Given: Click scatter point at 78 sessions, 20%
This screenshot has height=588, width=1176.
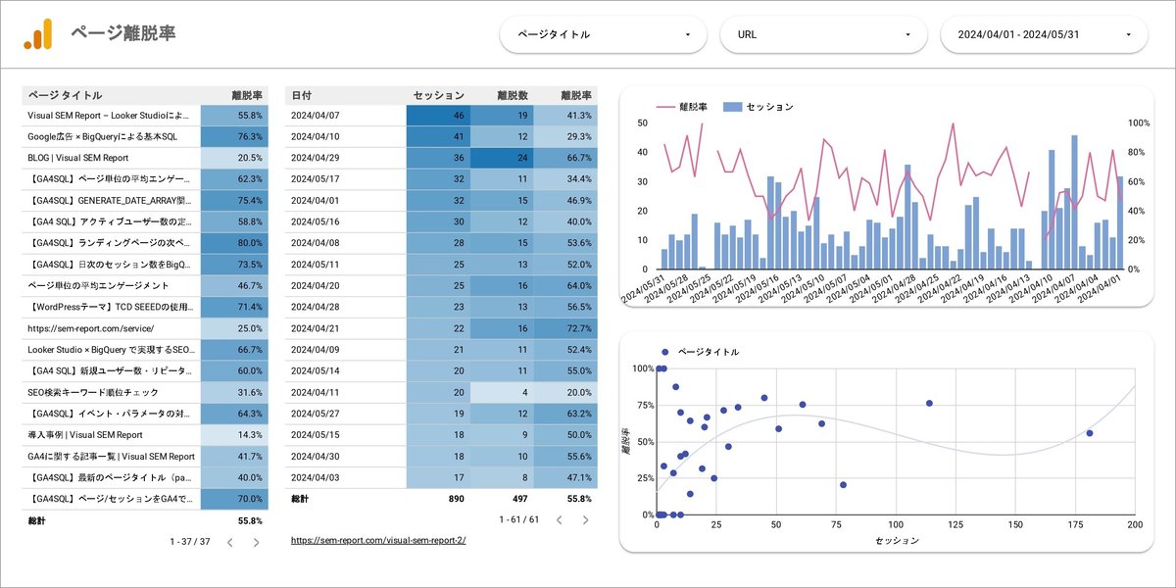Looking at the screenshot, I should coord(843,484).
